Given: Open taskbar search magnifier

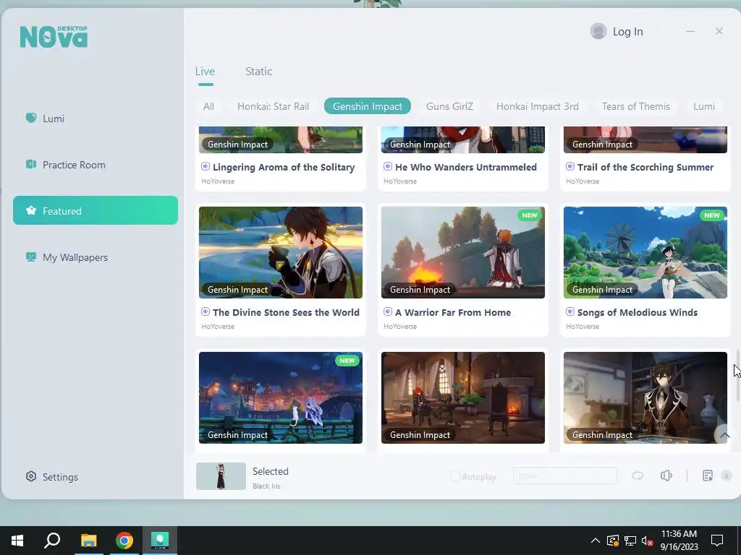Looking at the screenshot, I should [52, 541].
